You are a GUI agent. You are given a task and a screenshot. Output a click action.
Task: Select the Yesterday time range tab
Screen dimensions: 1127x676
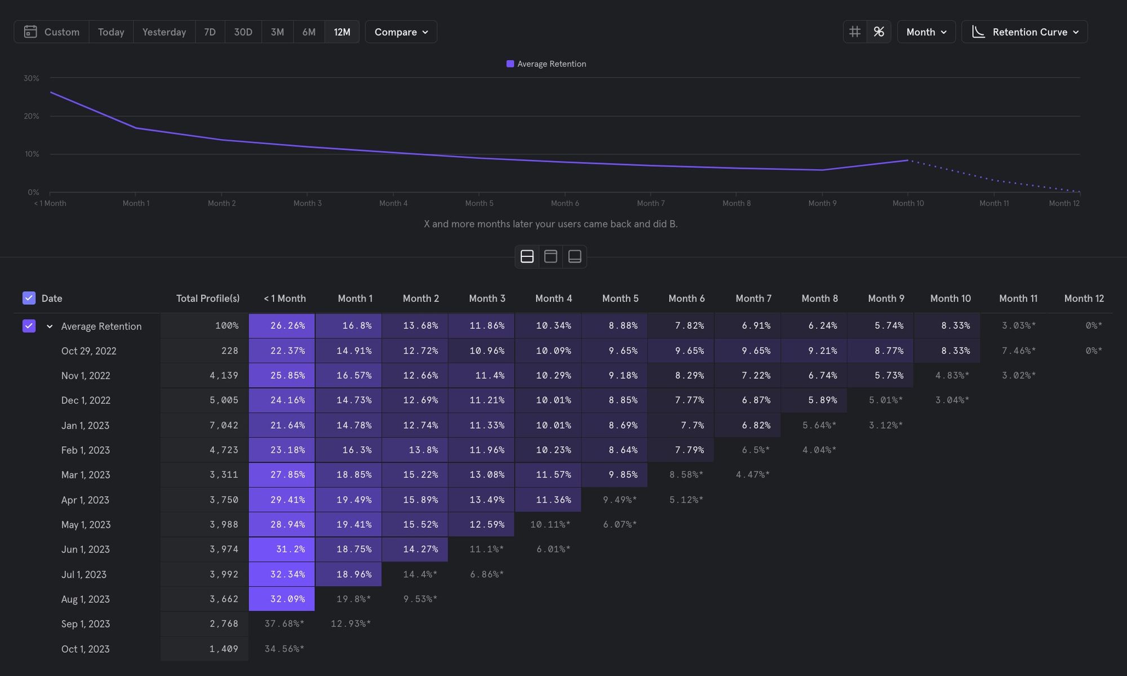tap(163, 32)
